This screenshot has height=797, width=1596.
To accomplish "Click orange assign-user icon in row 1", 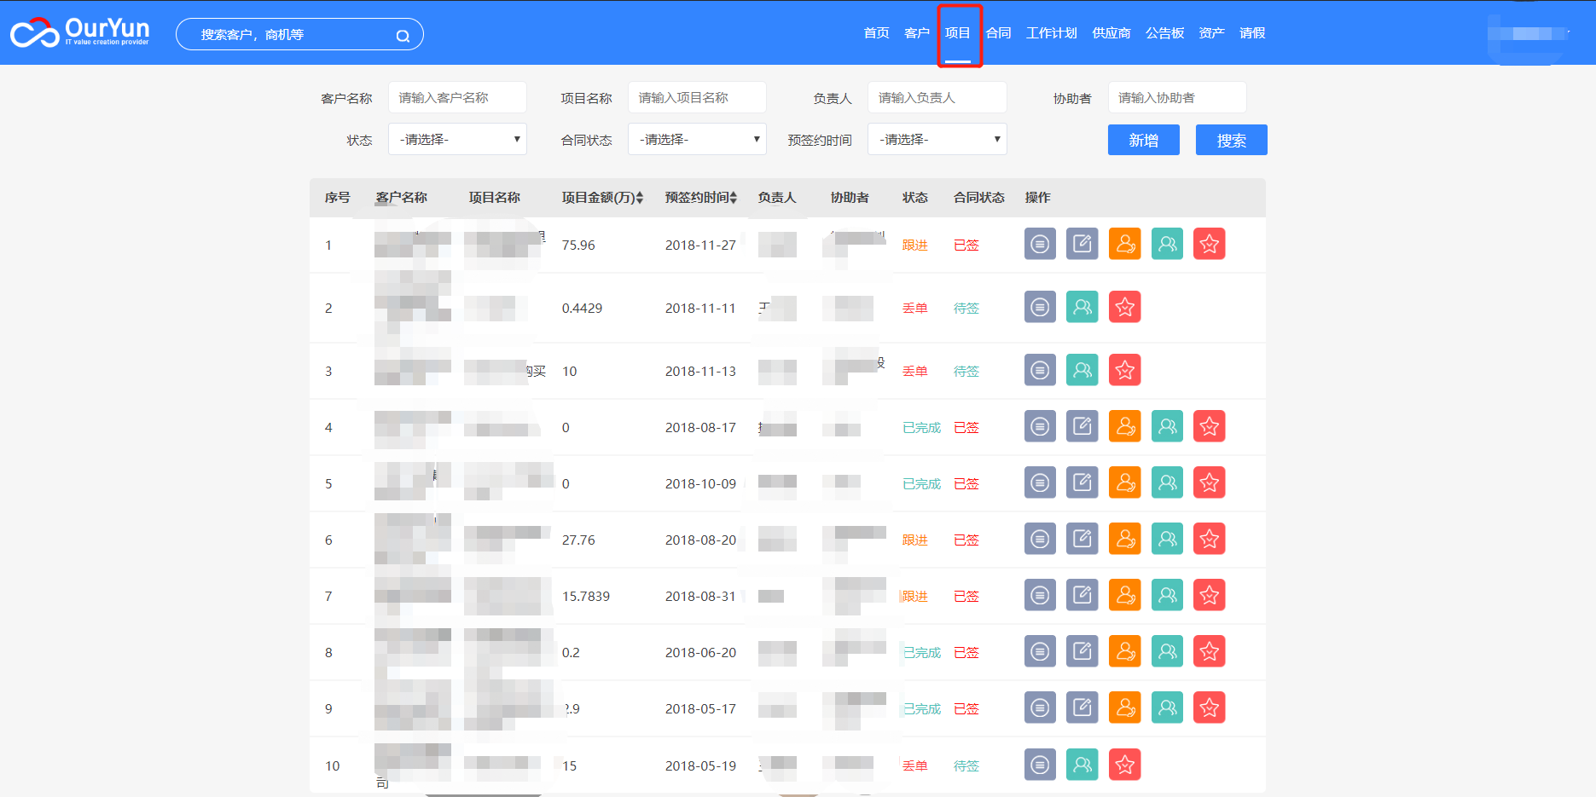I will (x=1125, y=244).
